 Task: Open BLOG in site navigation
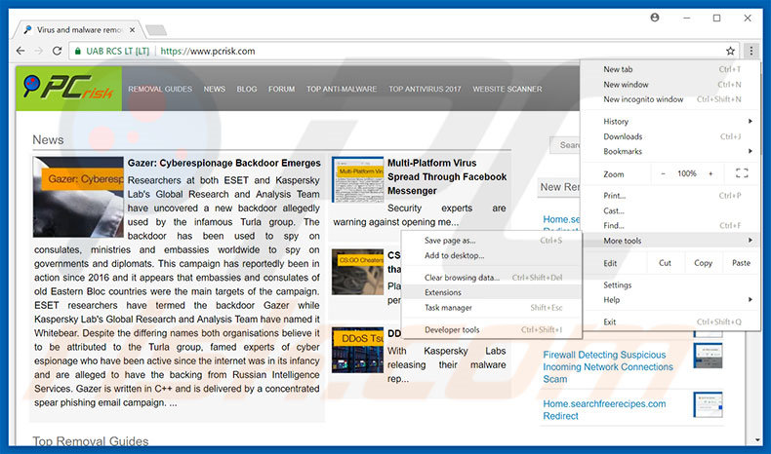coord(247,89)
